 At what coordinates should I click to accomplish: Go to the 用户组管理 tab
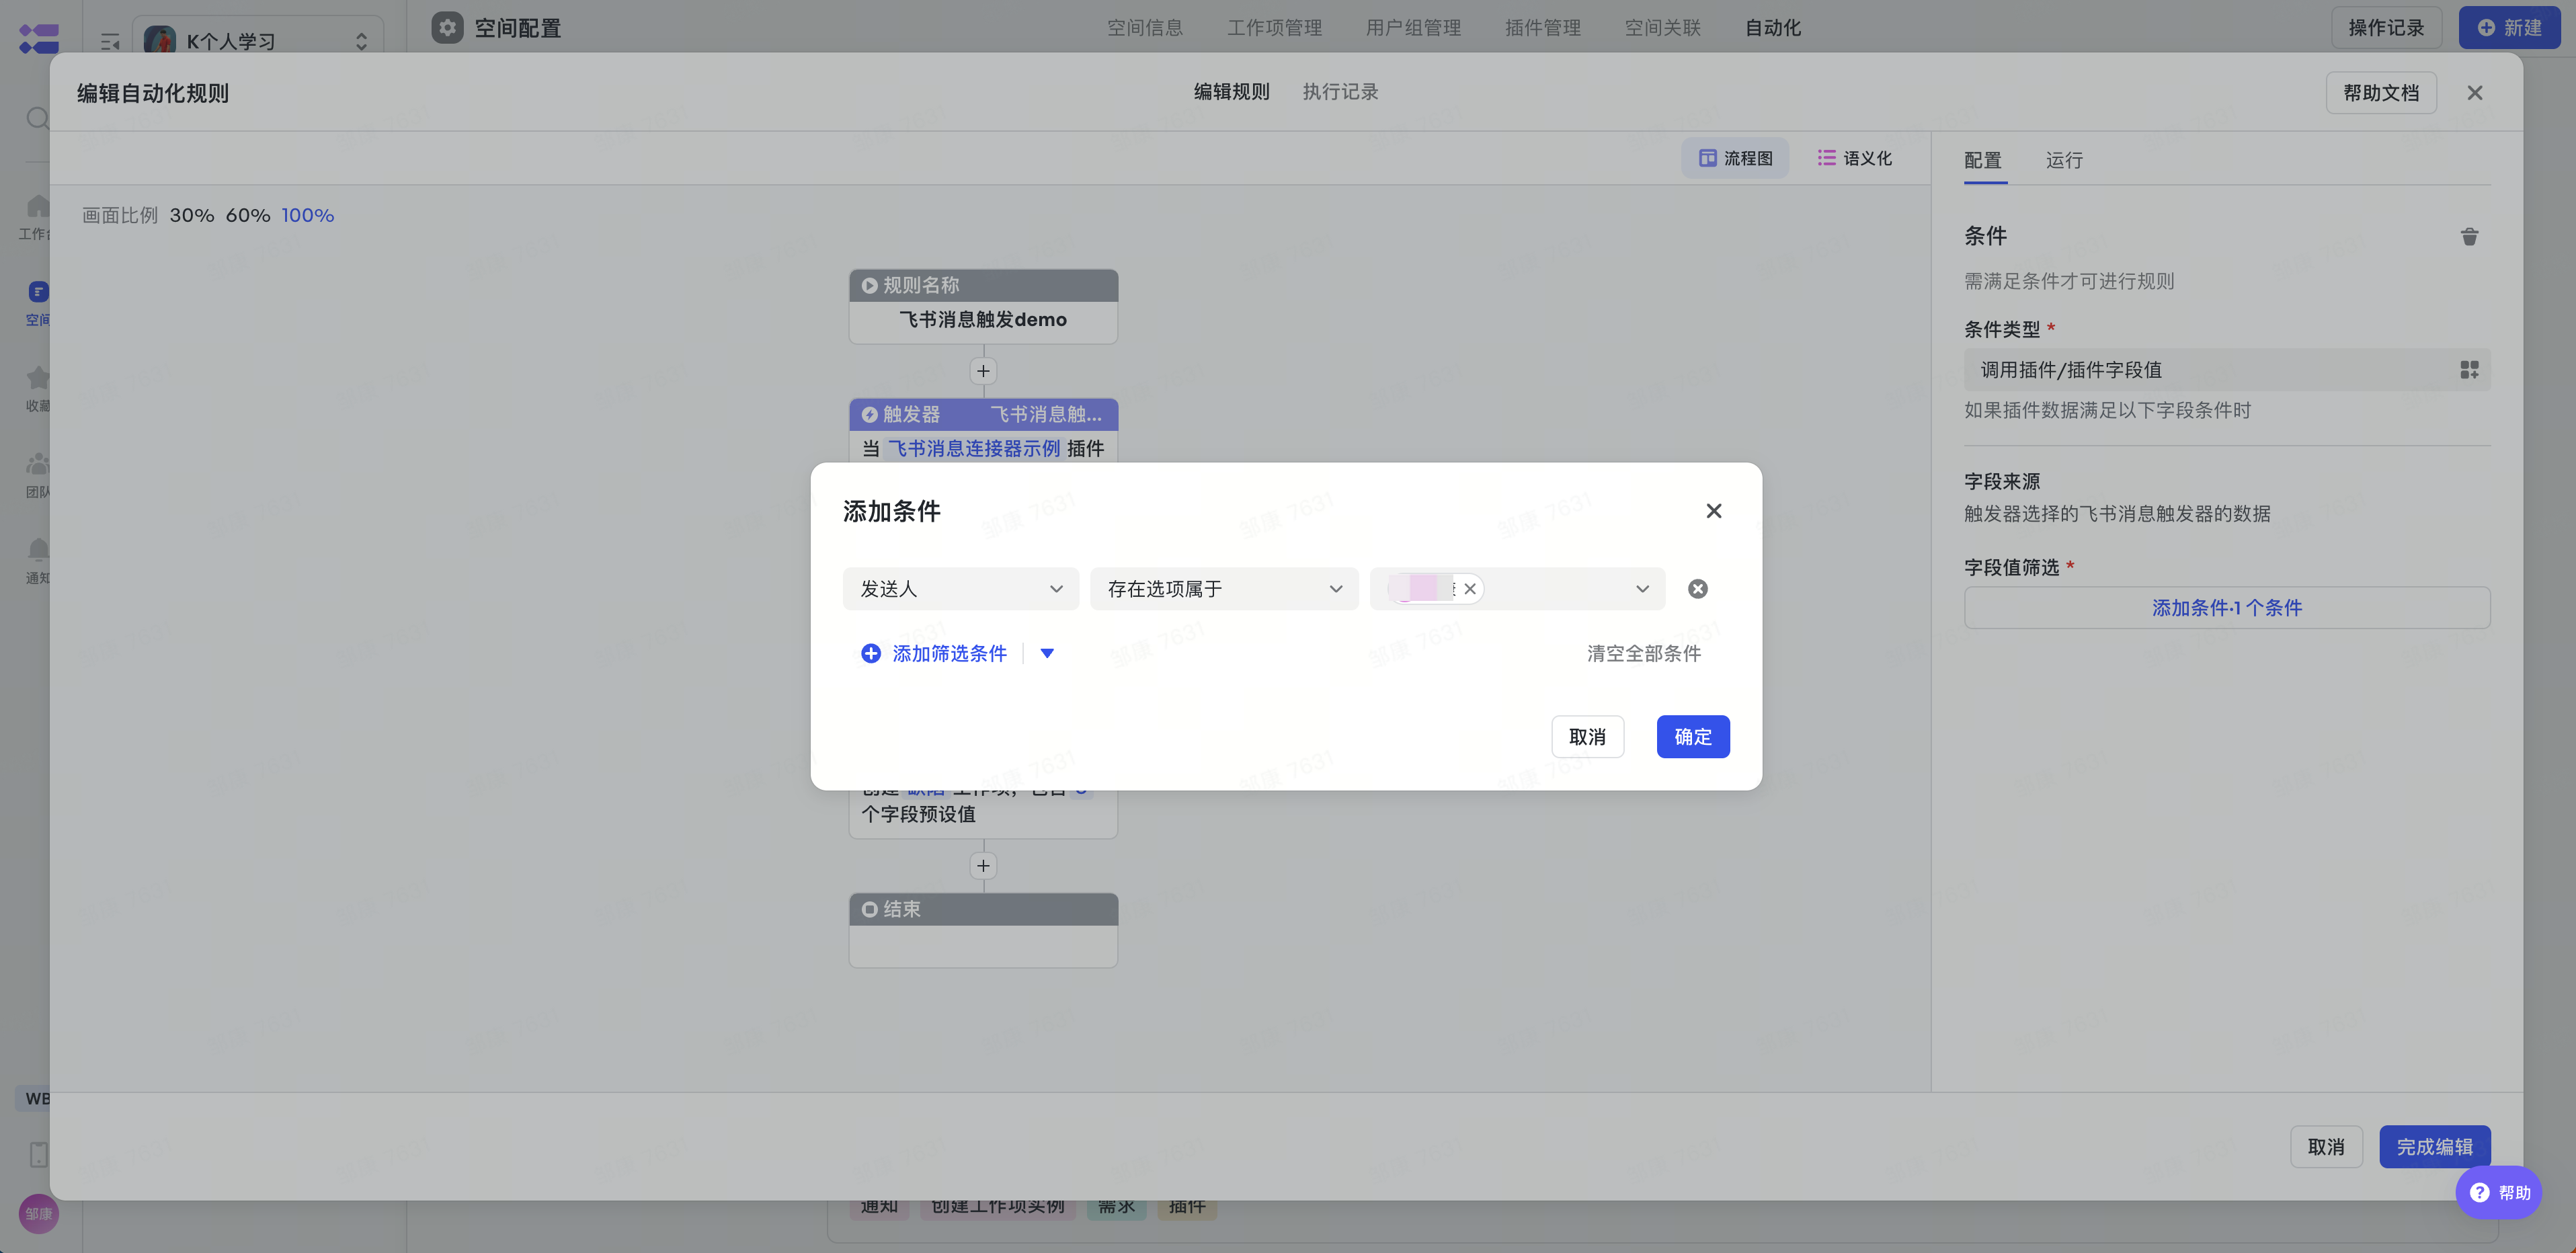pyautogui.click(x=1413, y=28)
